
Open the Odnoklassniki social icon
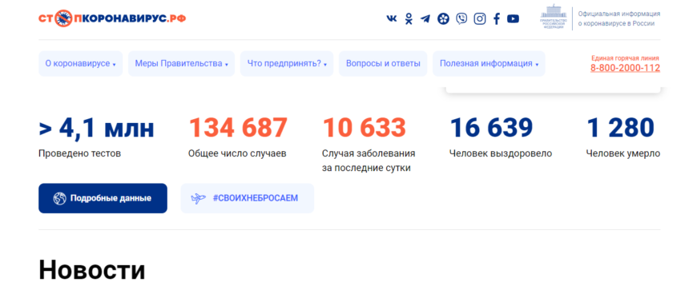click(x=409, y=18)
